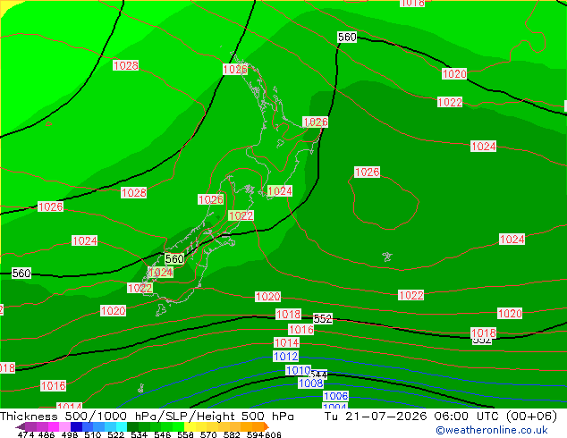
Task: Click the weatheronline.co.uk copyright link
Action: tap(491, 430)
